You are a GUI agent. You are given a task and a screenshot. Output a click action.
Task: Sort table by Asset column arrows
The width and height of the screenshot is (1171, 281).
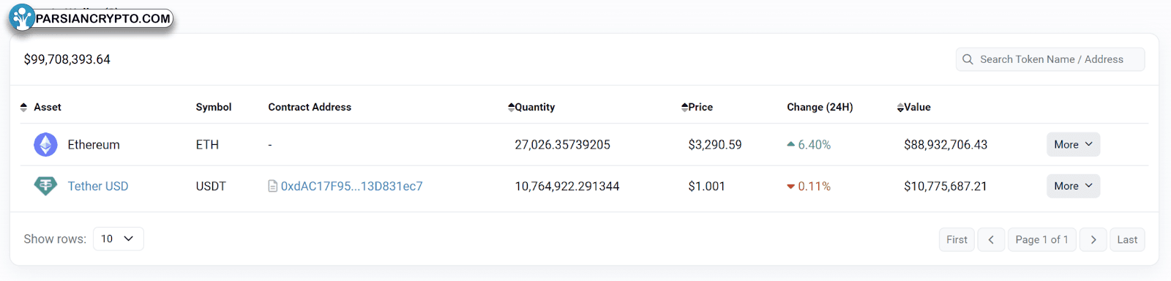pos(23,107)
